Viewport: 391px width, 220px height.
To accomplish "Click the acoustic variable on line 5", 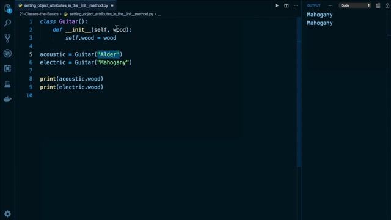I will click(53, 54).
